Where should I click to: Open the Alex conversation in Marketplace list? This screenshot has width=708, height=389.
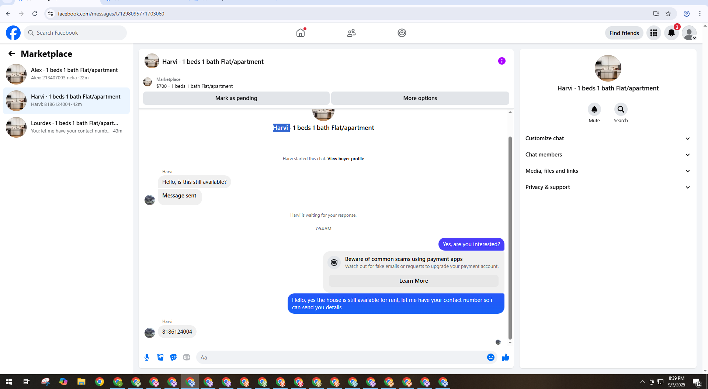point(66,74)
